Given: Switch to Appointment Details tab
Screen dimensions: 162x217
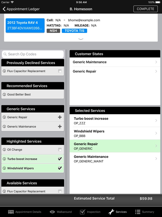Looking at the screenshot, I should (25, 212).
